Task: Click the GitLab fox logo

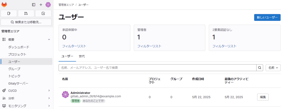Action: click(x=4, y=5)
